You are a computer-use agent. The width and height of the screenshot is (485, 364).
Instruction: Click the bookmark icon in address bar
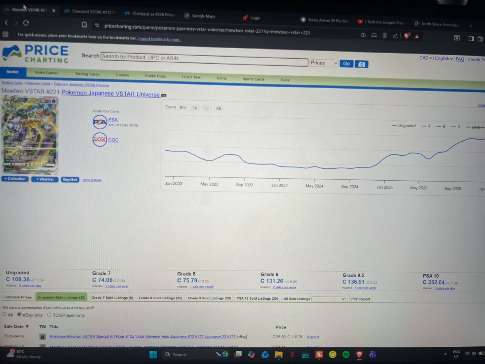pos(84,25)
